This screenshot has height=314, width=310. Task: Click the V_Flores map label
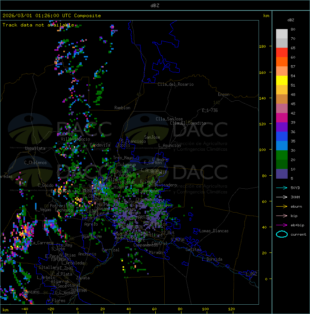[56, 301]
